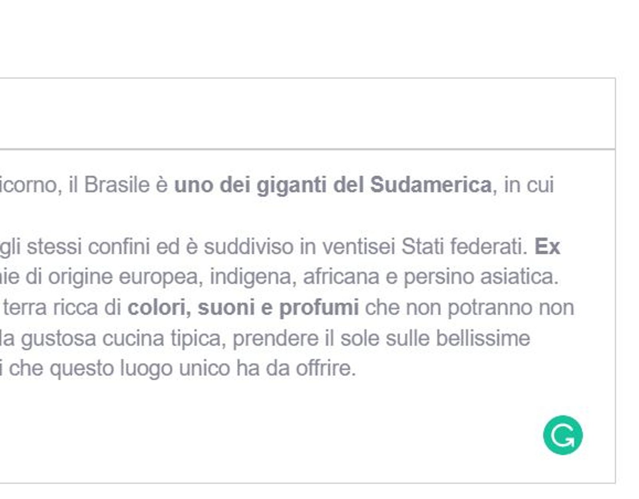Click the word "bellissime" in the text
Viewport: 639px width, 499px height.
point(483,338)
